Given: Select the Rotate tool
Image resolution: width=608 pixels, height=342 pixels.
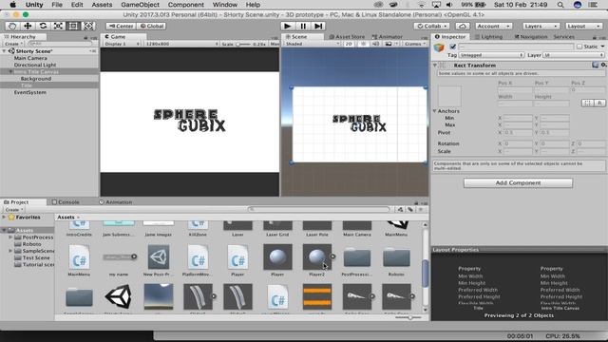Looking at the screenshot, I should [x=43, y=26].
